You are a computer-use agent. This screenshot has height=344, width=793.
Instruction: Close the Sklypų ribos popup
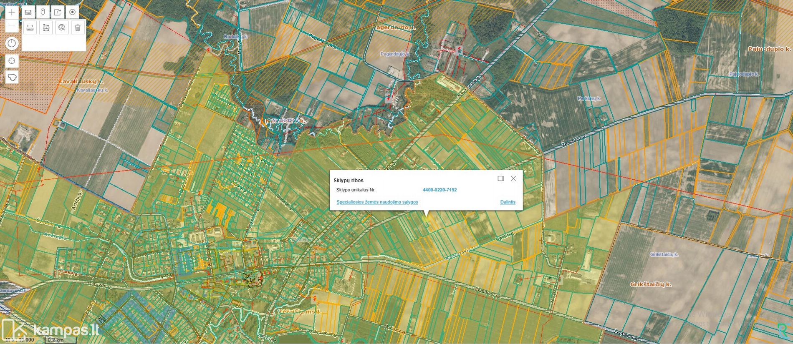pos(513,178)
